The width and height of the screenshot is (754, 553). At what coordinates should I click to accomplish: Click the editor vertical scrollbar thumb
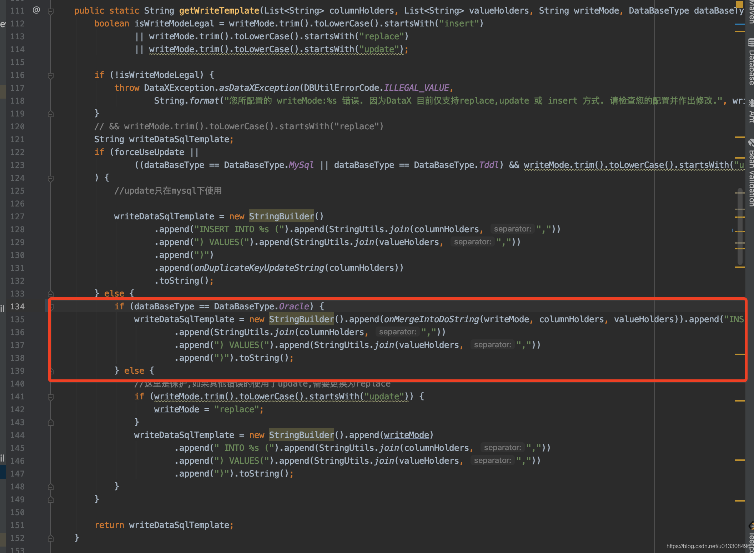coord(740,227)
